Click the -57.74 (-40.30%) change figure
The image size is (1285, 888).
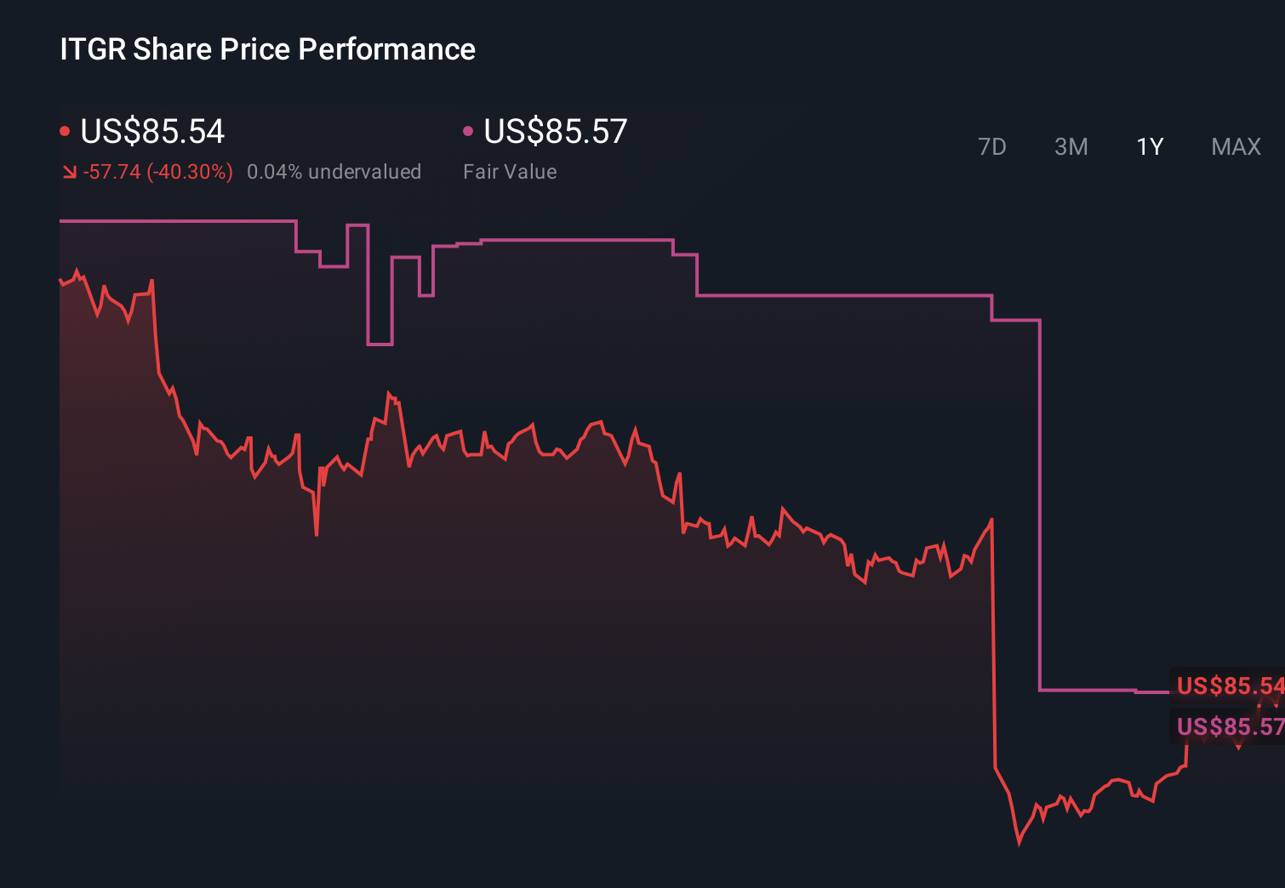[158, 171]
